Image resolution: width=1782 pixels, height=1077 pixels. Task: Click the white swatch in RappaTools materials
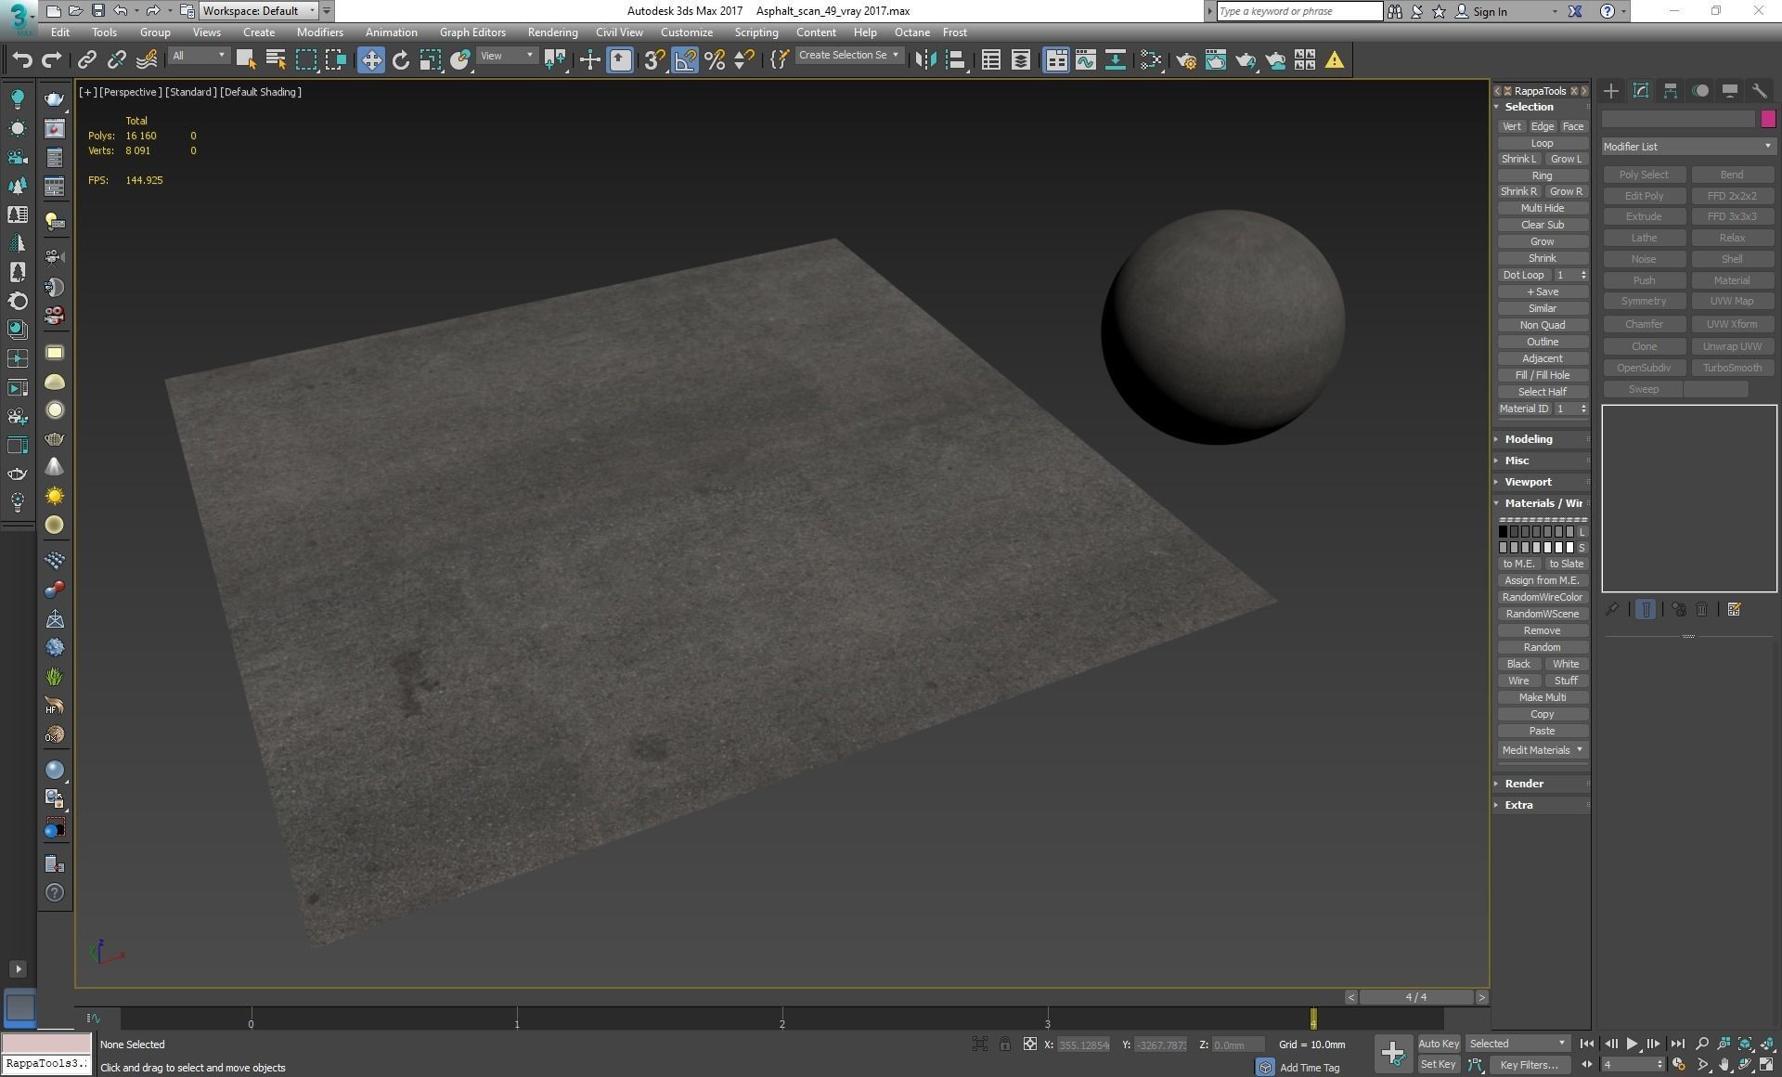pyautogui.click(x=1570, y=548)
